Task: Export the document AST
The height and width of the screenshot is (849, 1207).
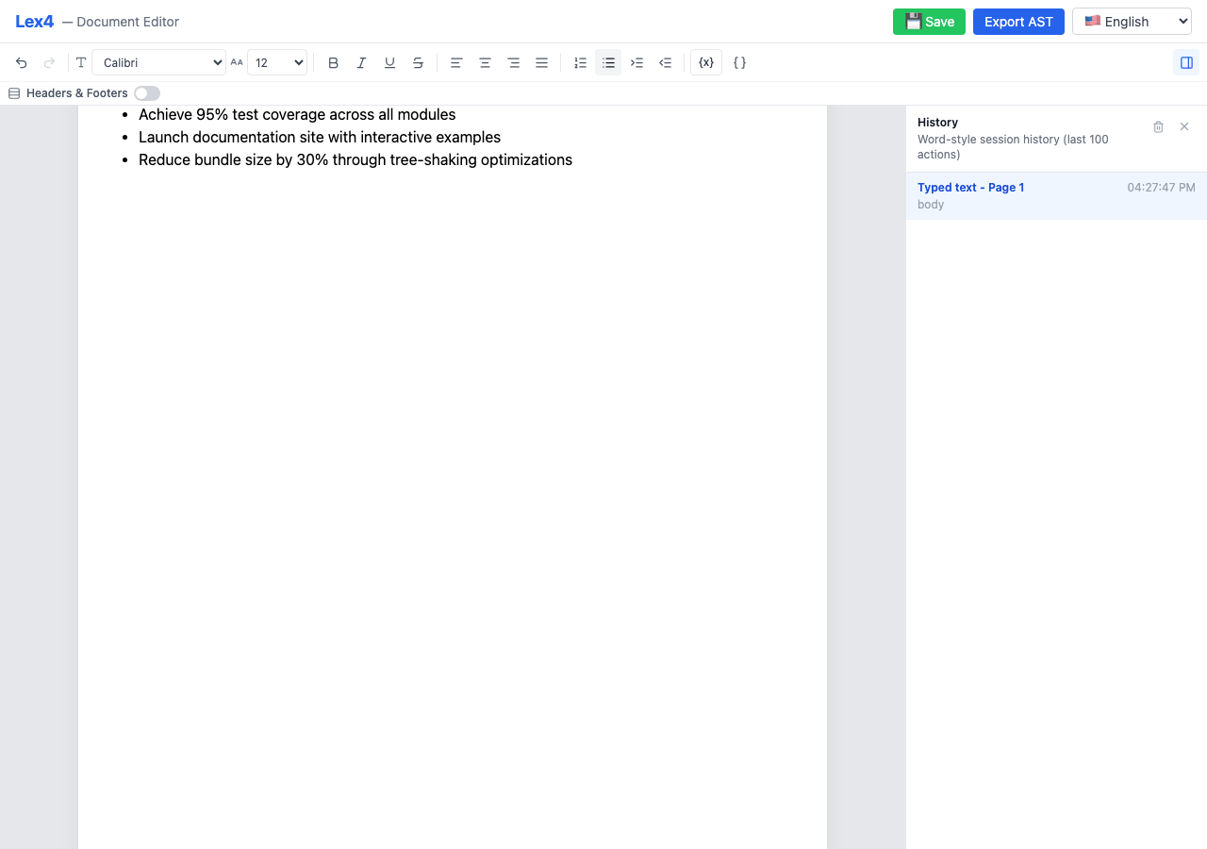Action: tap(1018, 21)
